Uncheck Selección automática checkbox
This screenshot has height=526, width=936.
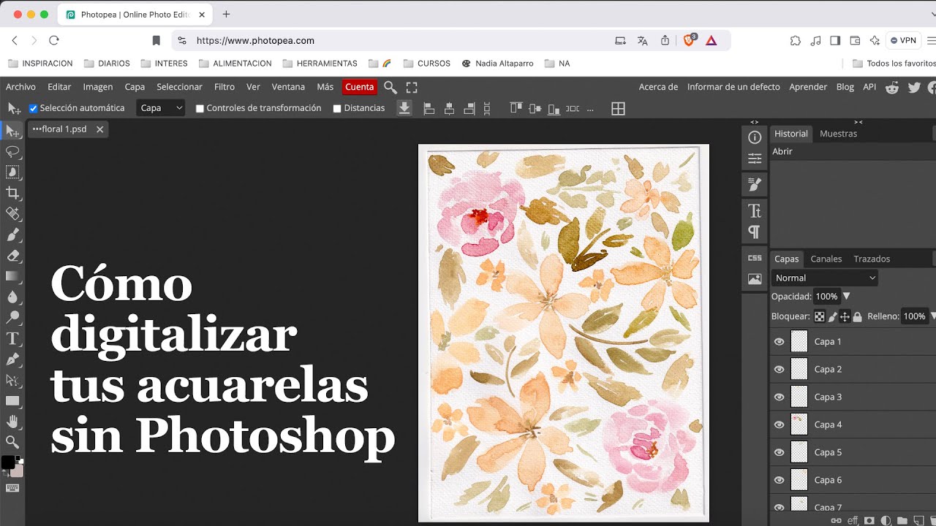point(33,108)
